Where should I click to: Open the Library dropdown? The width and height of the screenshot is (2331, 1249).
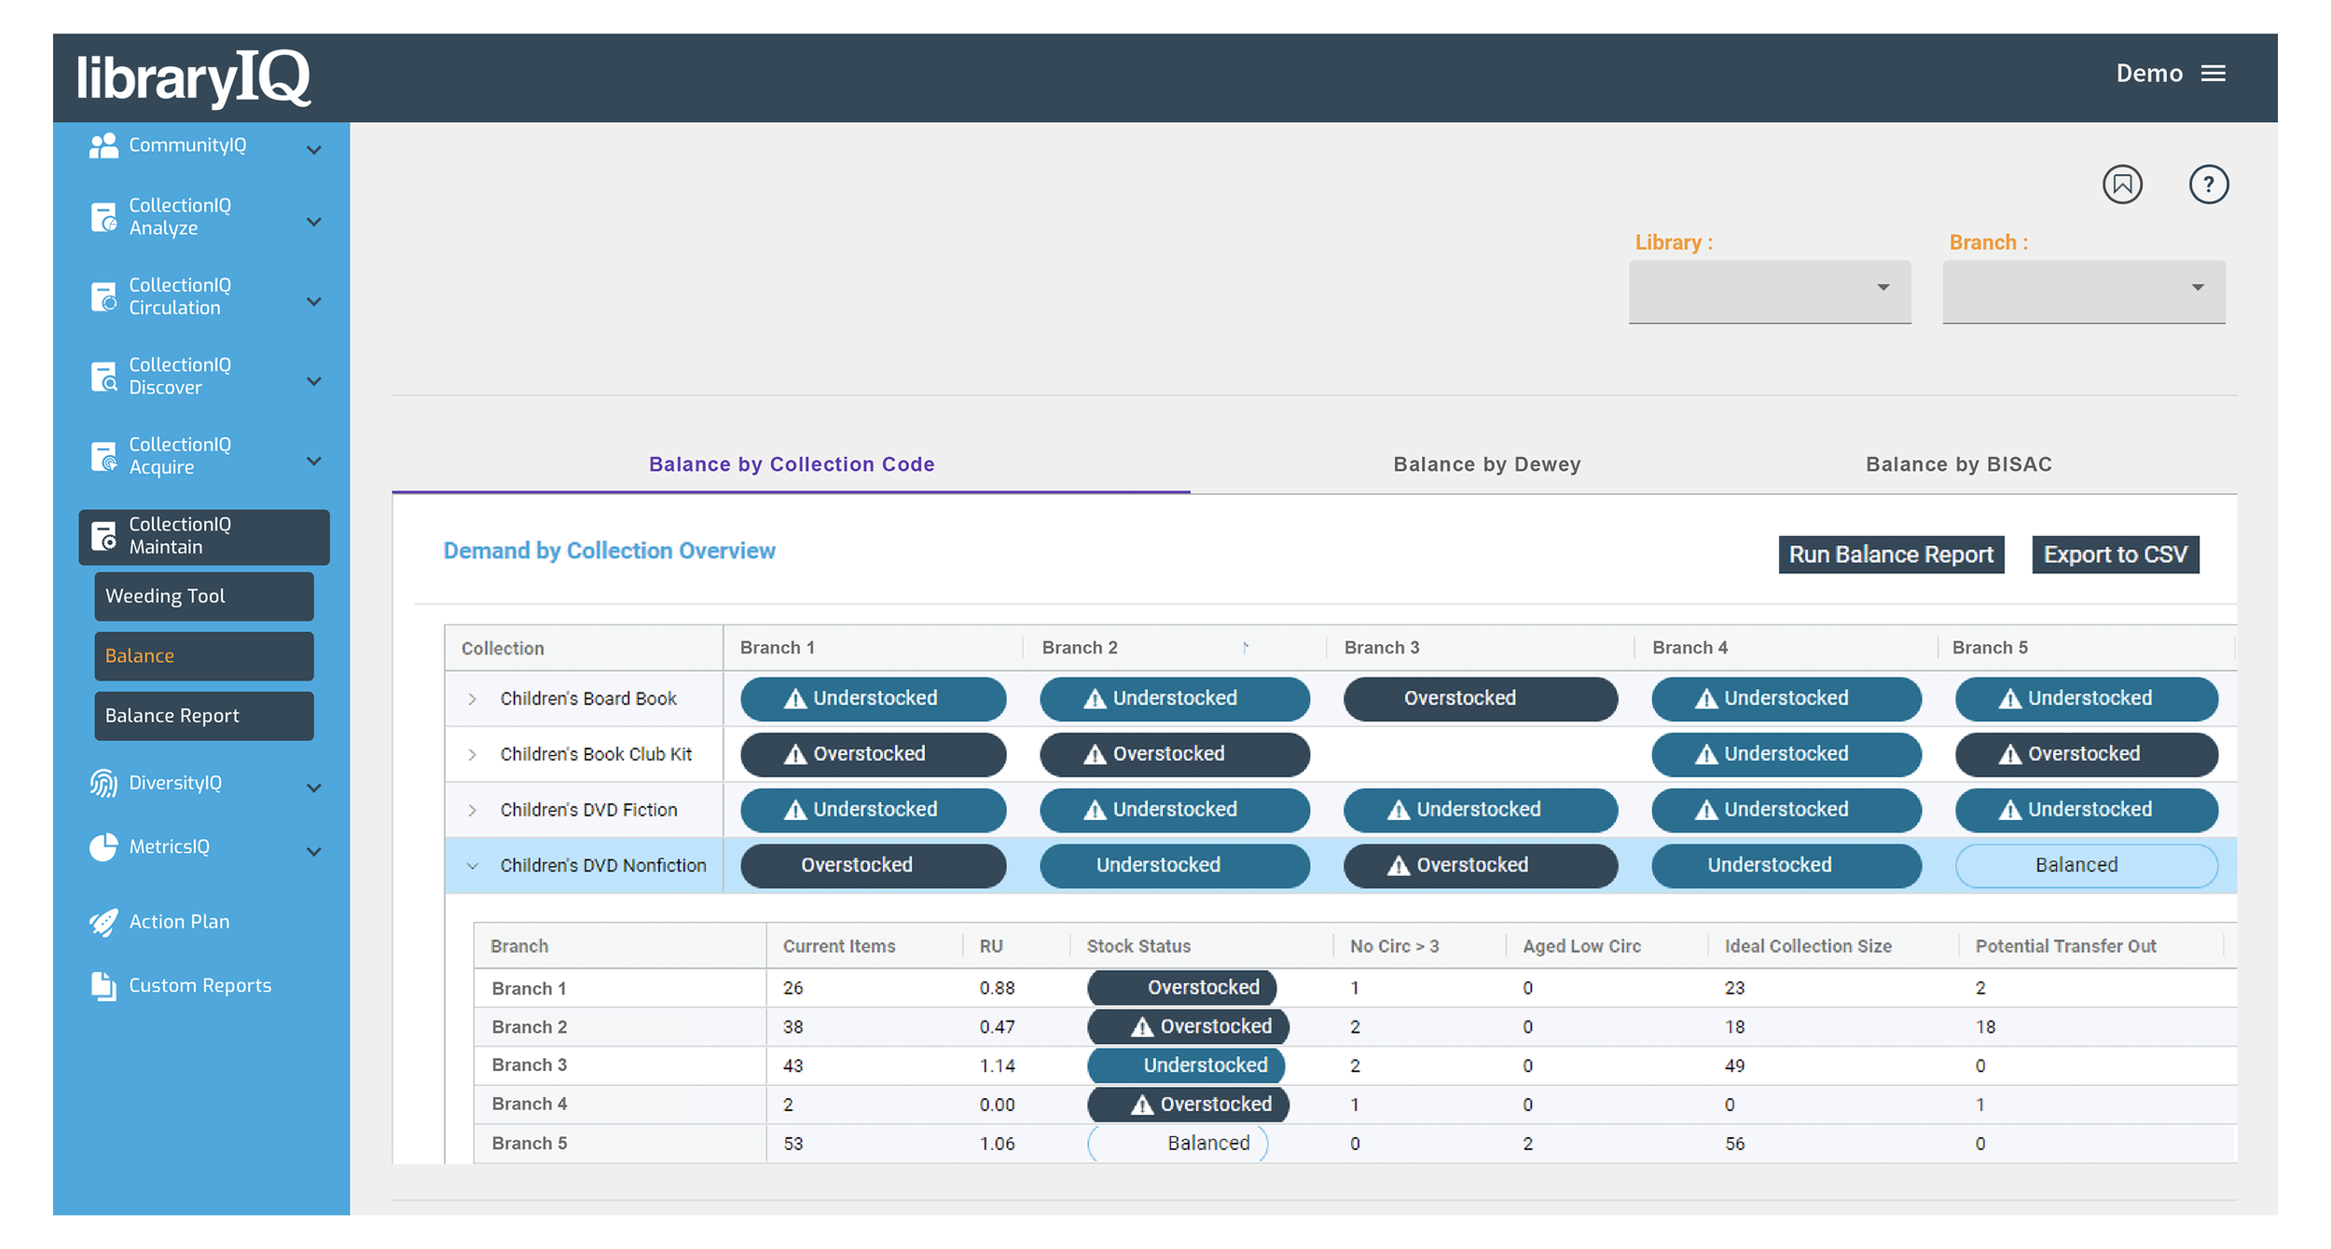(x=1769, y=291)
